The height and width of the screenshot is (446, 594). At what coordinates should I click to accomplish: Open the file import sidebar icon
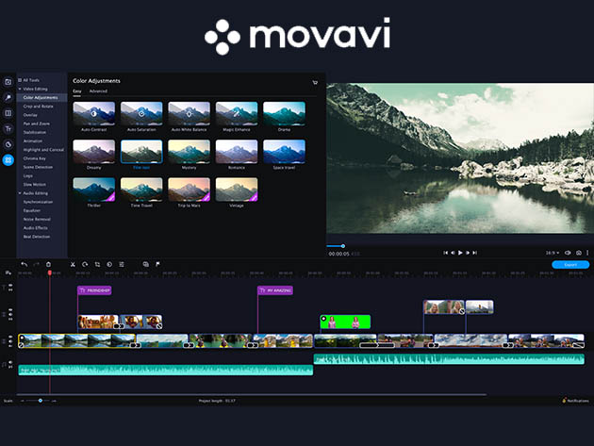[x=8, y=82]
